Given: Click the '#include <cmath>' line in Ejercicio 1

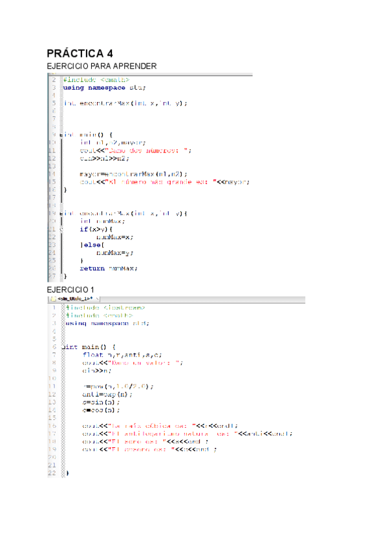Looking at the screenshot, I should 100,315.
